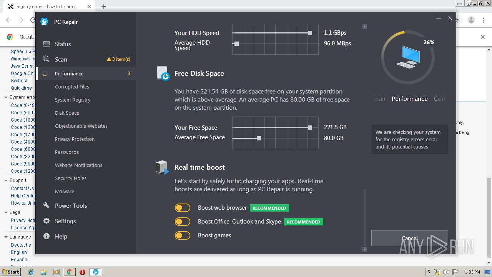The image size is (492, 277).
Task: Open Disk Space category
Action: [x=67, y=113]
